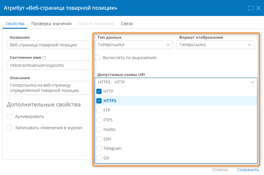Image resolution: width=264 pixels, height=175 pixels.
Task: Uncheck the HTTP scheme checkbox
Action: [x=99, y=91]
